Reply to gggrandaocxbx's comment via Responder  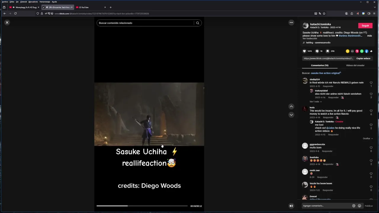click(x=327, y=151)
